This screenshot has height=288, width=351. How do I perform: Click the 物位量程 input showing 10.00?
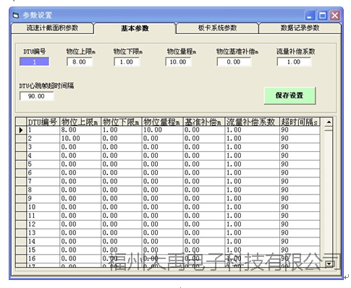[x=178, y=62]
